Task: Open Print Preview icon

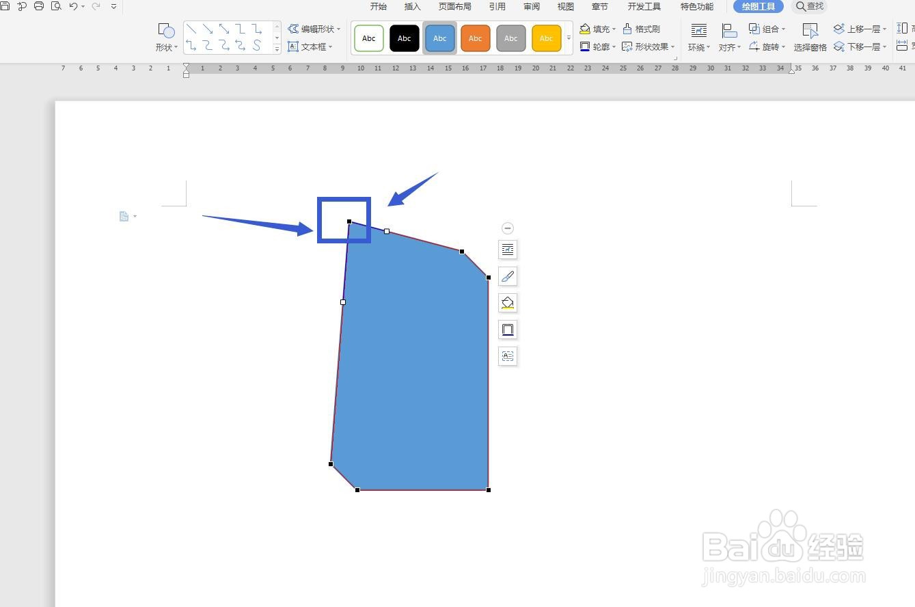Action: [x=56, y=6]
